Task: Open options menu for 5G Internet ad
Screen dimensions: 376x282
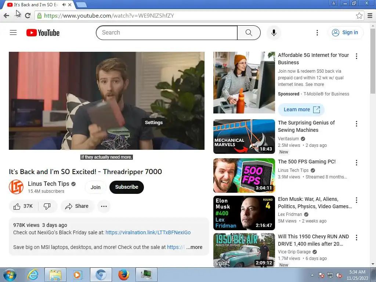Action: [357, 56]
